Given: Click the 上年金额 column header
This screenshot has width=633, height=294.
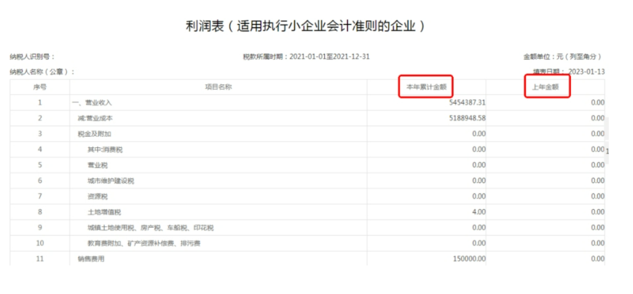Looking at the screenshot, I should tap(545, 87).
